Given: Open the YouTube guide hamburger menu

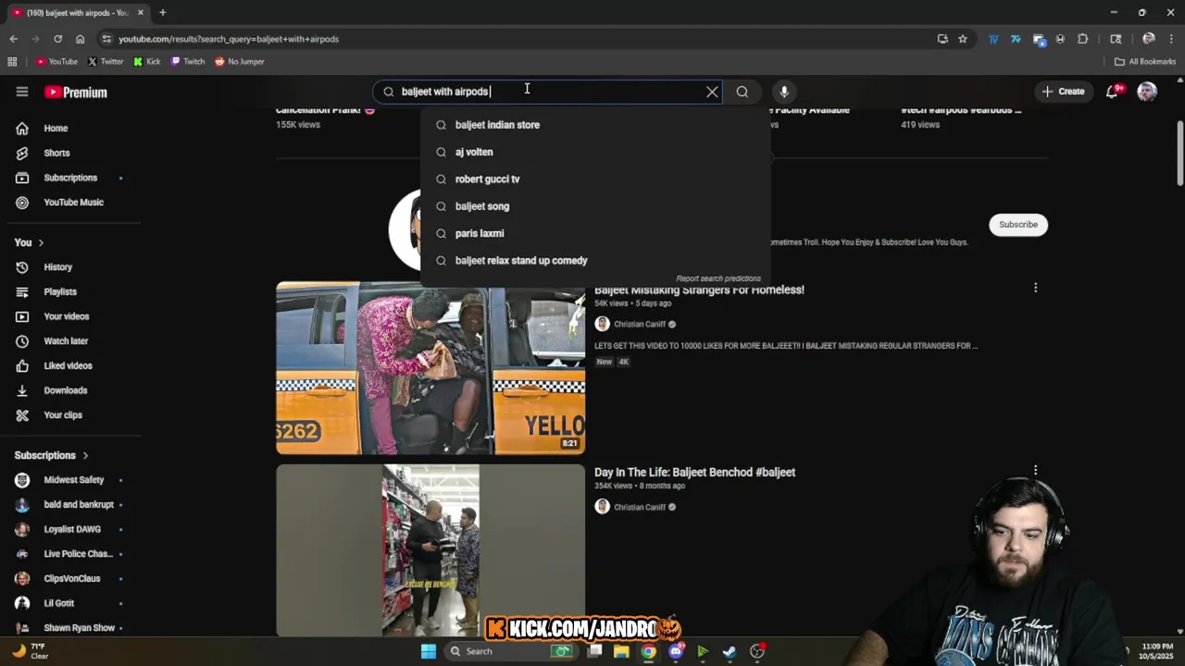Looking at the screenshot, I should (22, 92).
